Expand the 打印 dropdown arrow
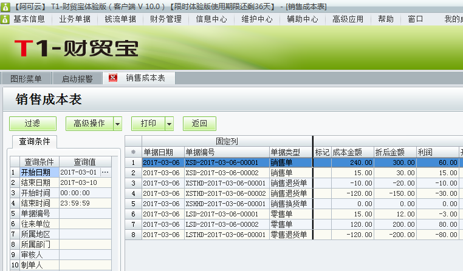 click(x=169, y=124)
